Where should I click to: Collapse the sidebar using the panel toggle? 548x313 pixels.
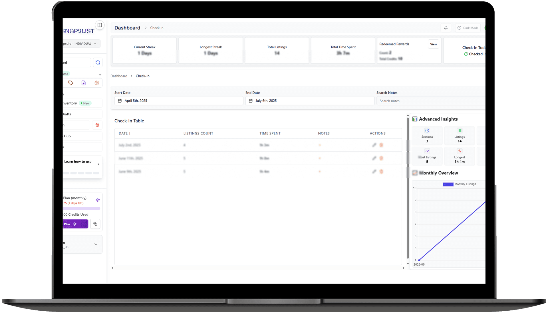[100, 25]
